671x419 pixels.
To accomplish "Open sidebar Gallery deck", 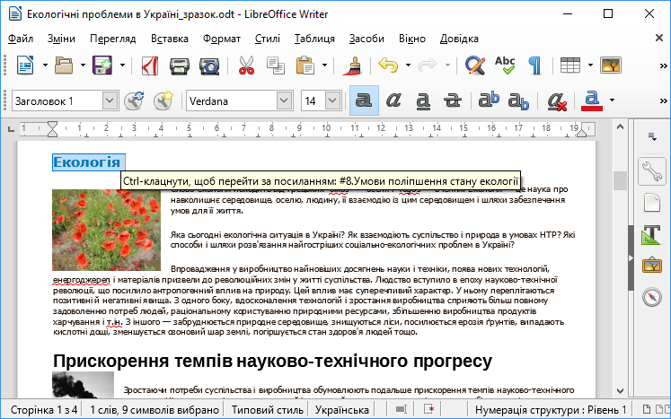I will (x=652, y=266).
